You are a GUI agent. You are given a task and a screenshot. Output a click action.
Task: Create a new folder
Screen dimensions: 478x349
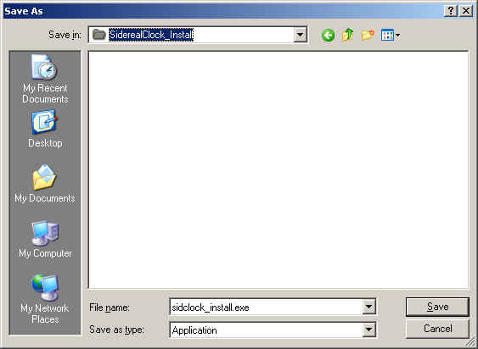(x=368, y=35)
